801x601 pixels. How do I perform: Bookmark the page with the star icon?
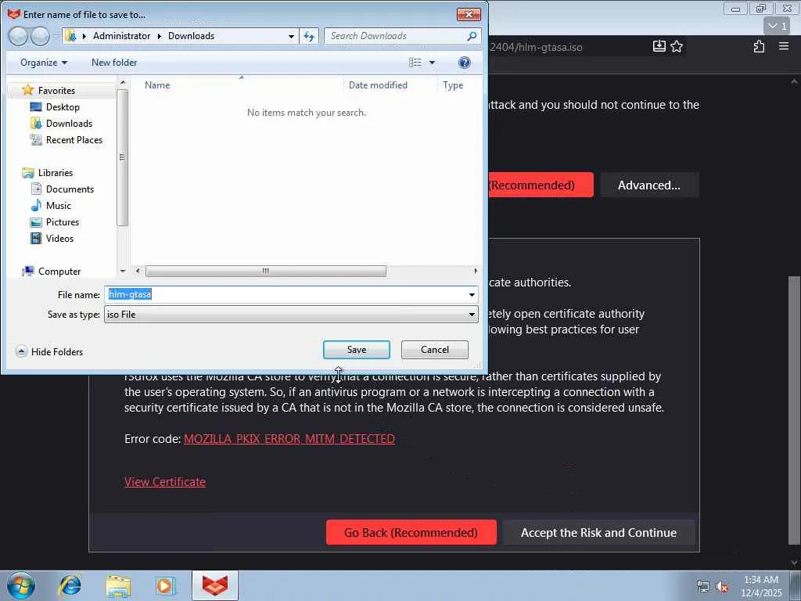coord(677,46)
